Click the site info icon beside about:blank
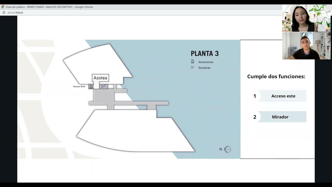 point(4,12)
